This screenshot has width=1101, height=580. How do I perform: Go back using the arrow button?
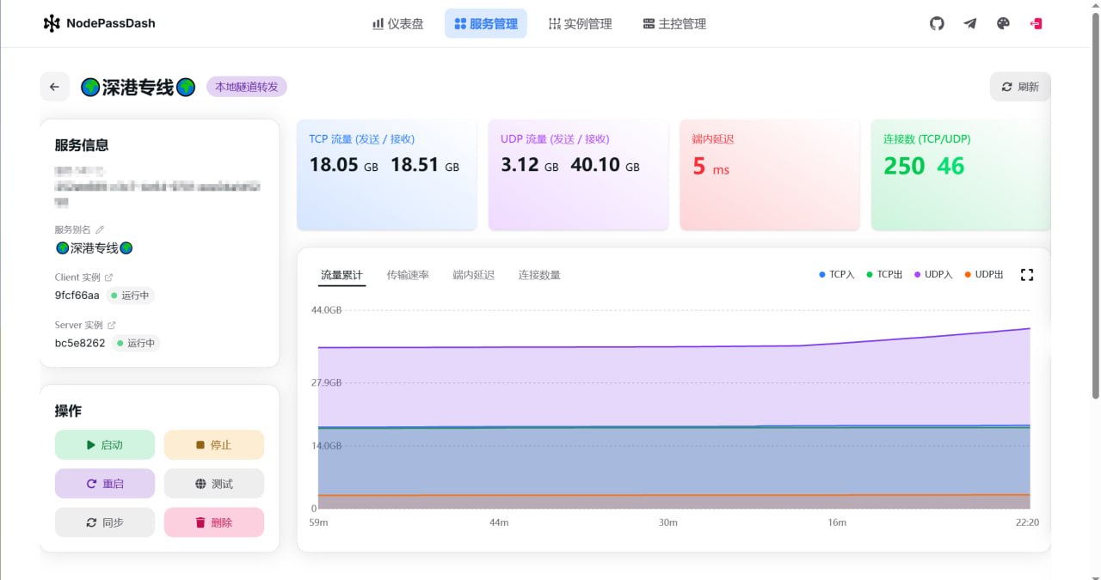point(55,87)
